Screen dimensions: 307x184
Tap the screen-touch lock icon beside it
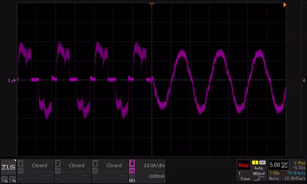click(12, 179)
